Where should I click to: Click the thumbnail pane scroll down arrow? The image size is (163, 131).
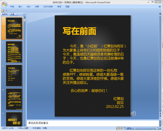pyautogui.click(x=25, y=125)
